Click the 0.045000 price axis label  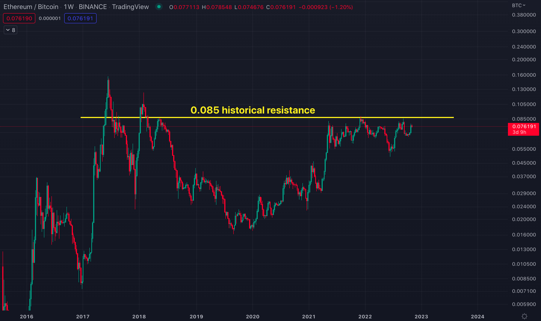point(524,163)
